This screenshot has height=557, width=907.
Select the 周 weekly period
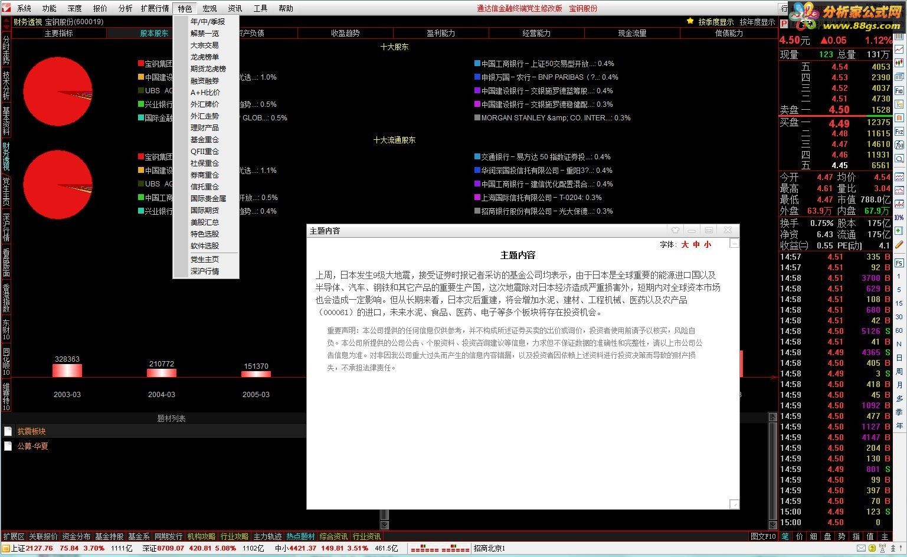click(x=899, y=371)
